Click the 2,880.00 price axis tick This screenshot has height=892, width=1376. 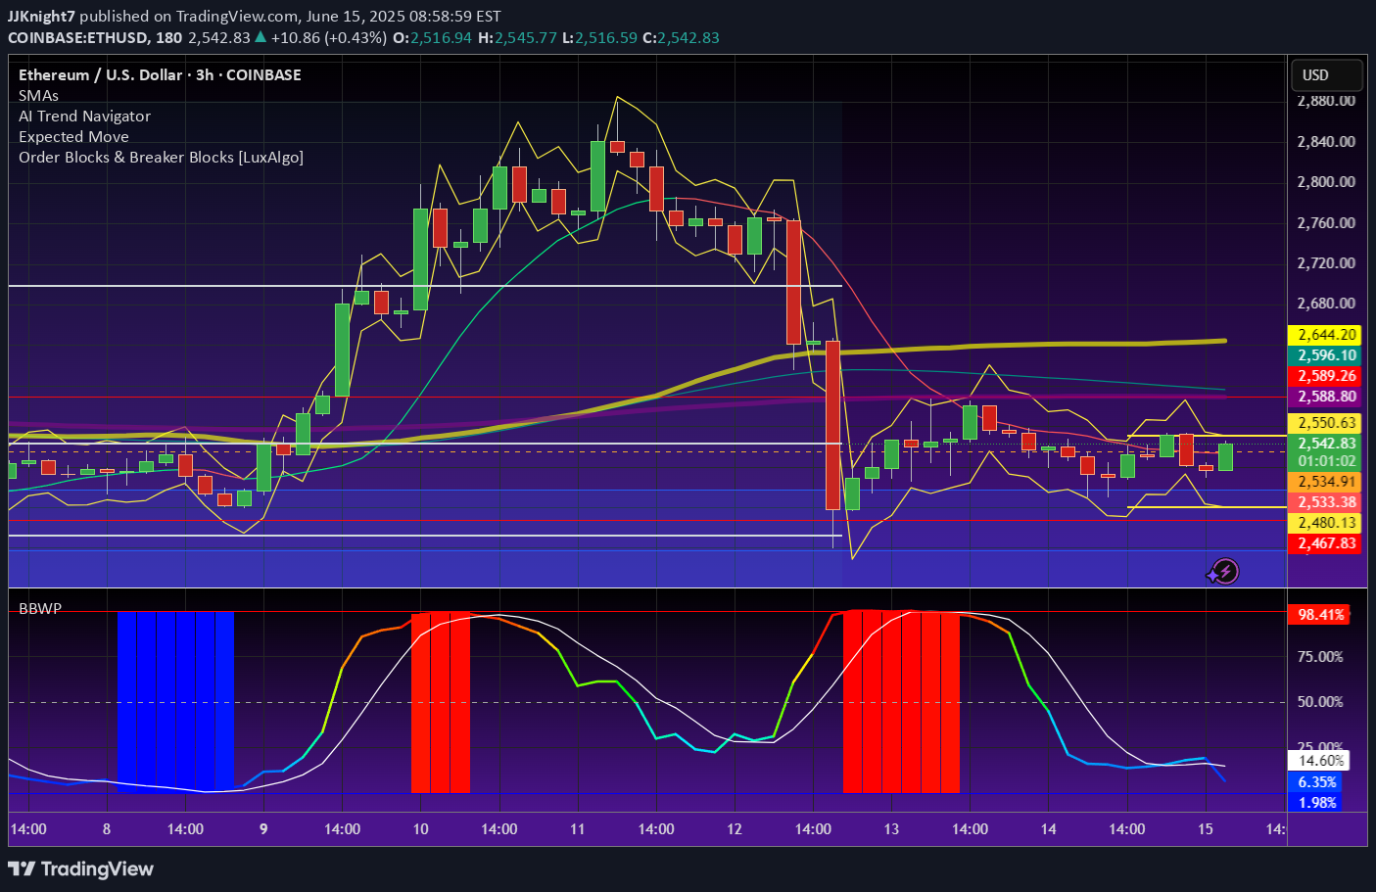[1326, 101]
